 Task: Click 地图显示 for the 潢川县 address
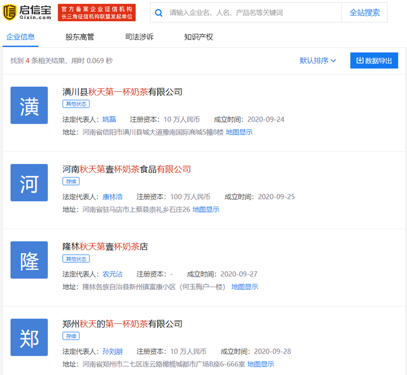239,132
